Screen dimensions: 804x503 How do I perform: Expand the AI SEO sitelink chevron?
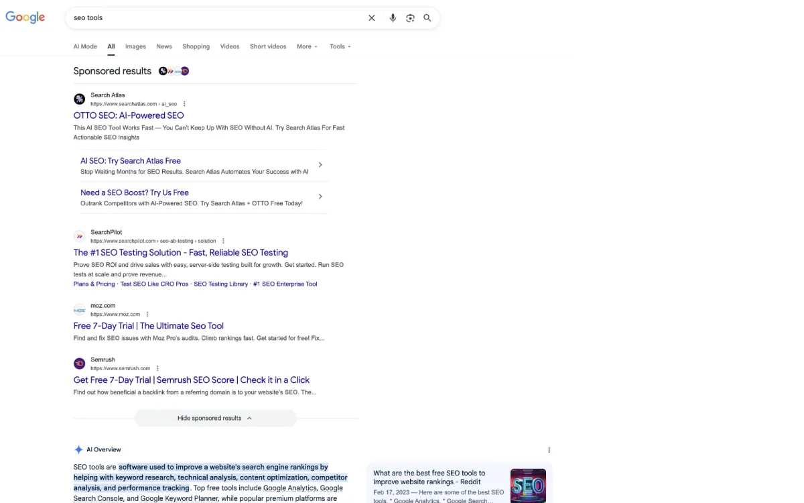click(x=320, y=164)
